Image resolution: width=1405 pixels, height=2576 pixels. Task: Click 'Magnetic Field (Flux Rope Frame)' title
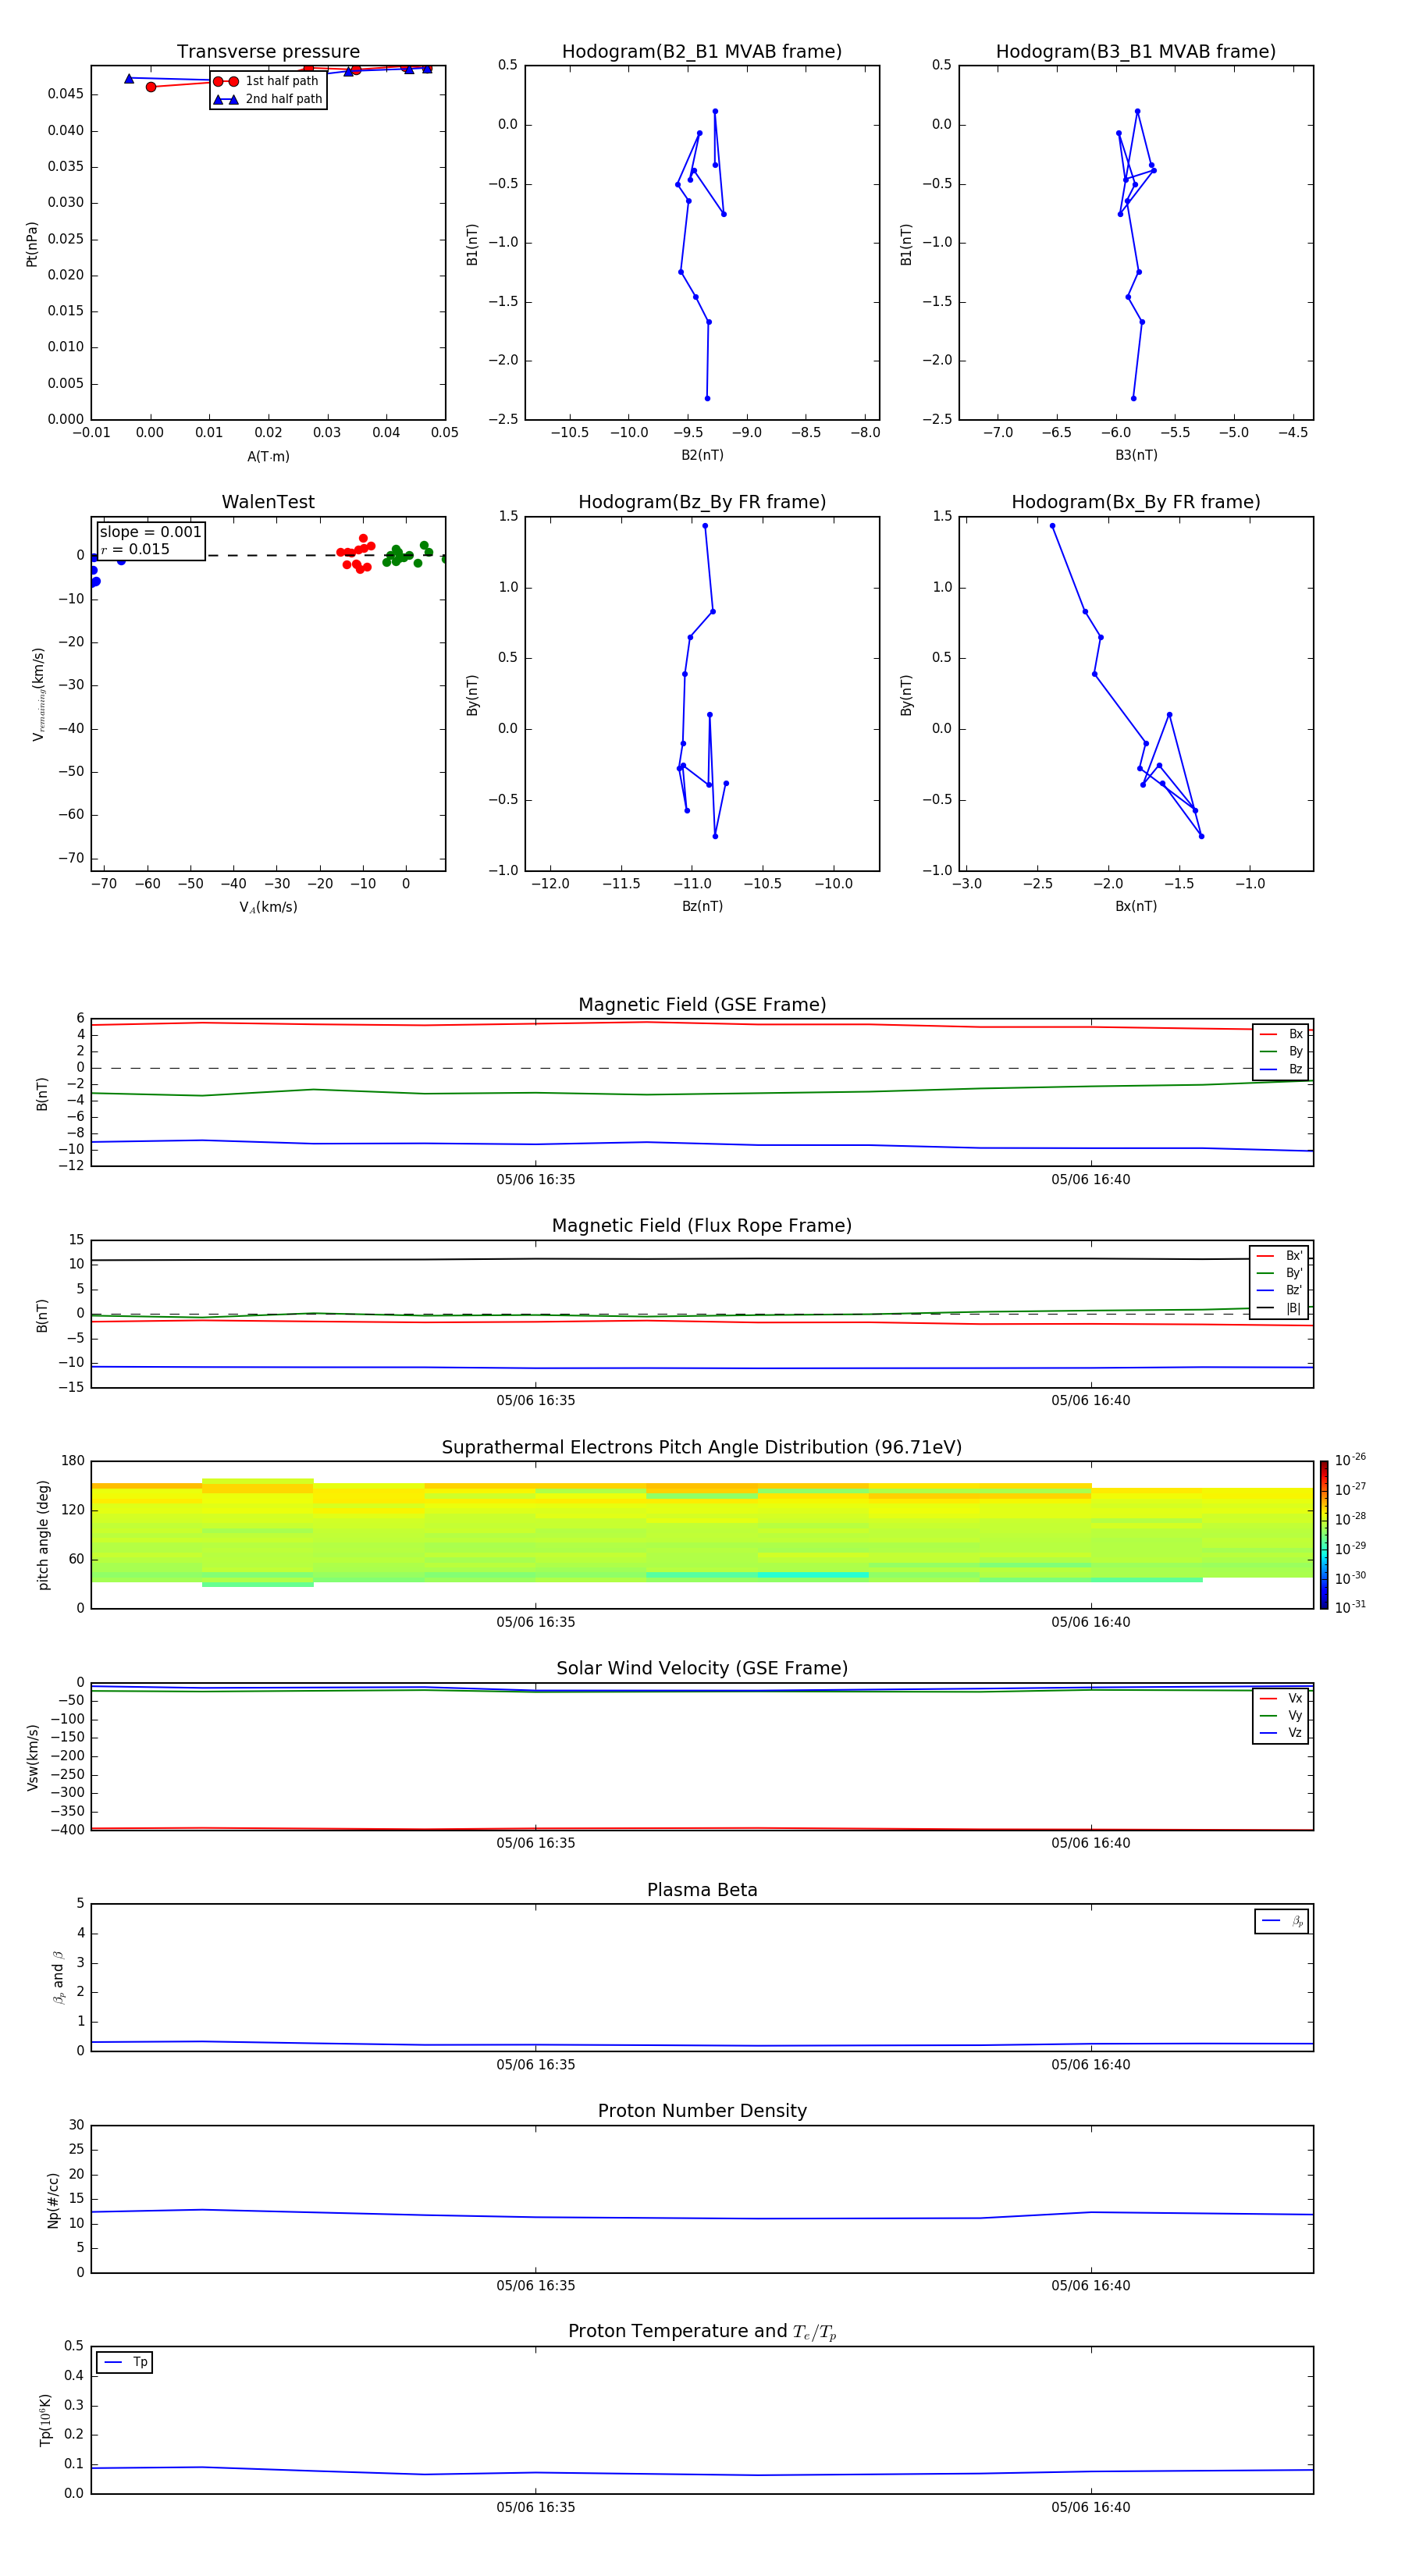tap(702, 1225)
